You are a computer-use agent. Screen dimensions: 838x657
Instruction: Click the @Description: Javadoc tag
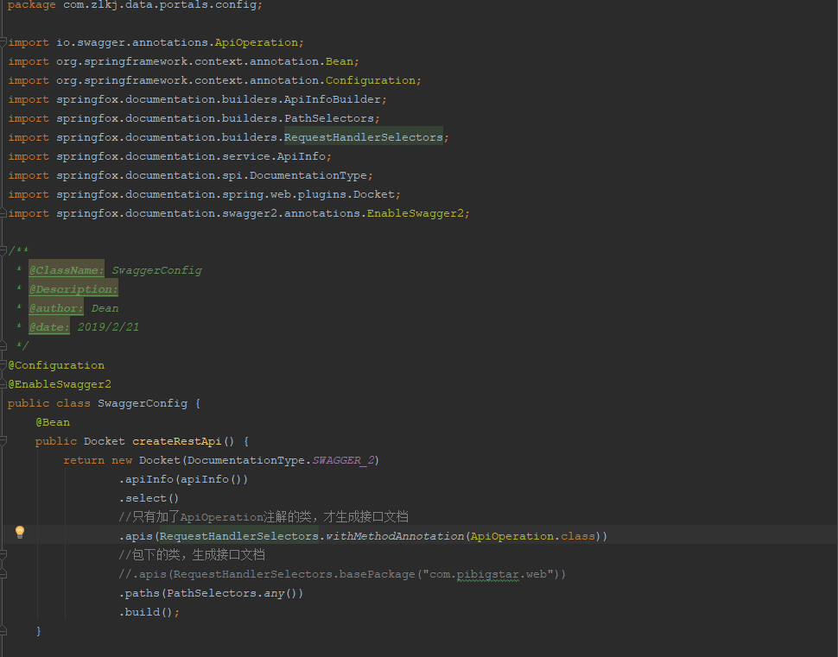point(73,289)
